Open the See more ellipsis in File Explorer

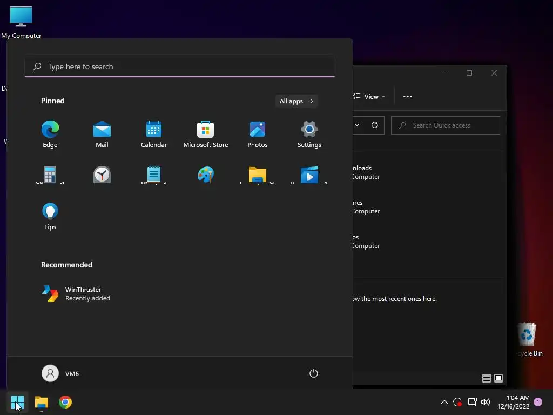(408, 96)
